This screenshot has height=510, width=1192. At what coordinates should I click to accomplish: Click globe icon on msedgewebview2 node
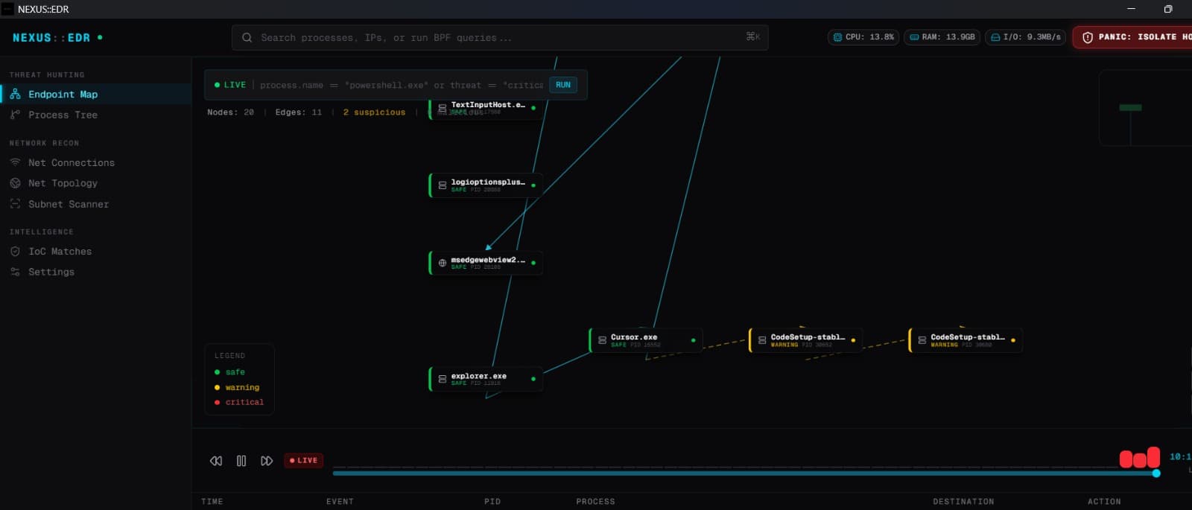pyautogui.click(x=443, y=263)
